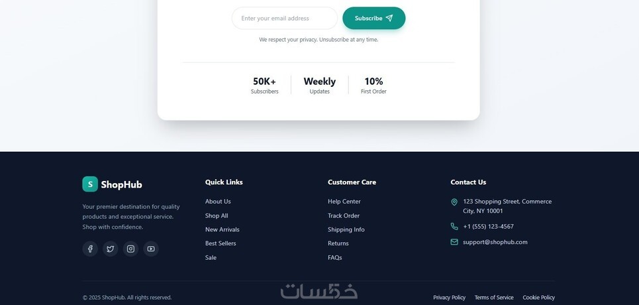
Task: Open the Help Center link
Action: (x=344, y=202)
